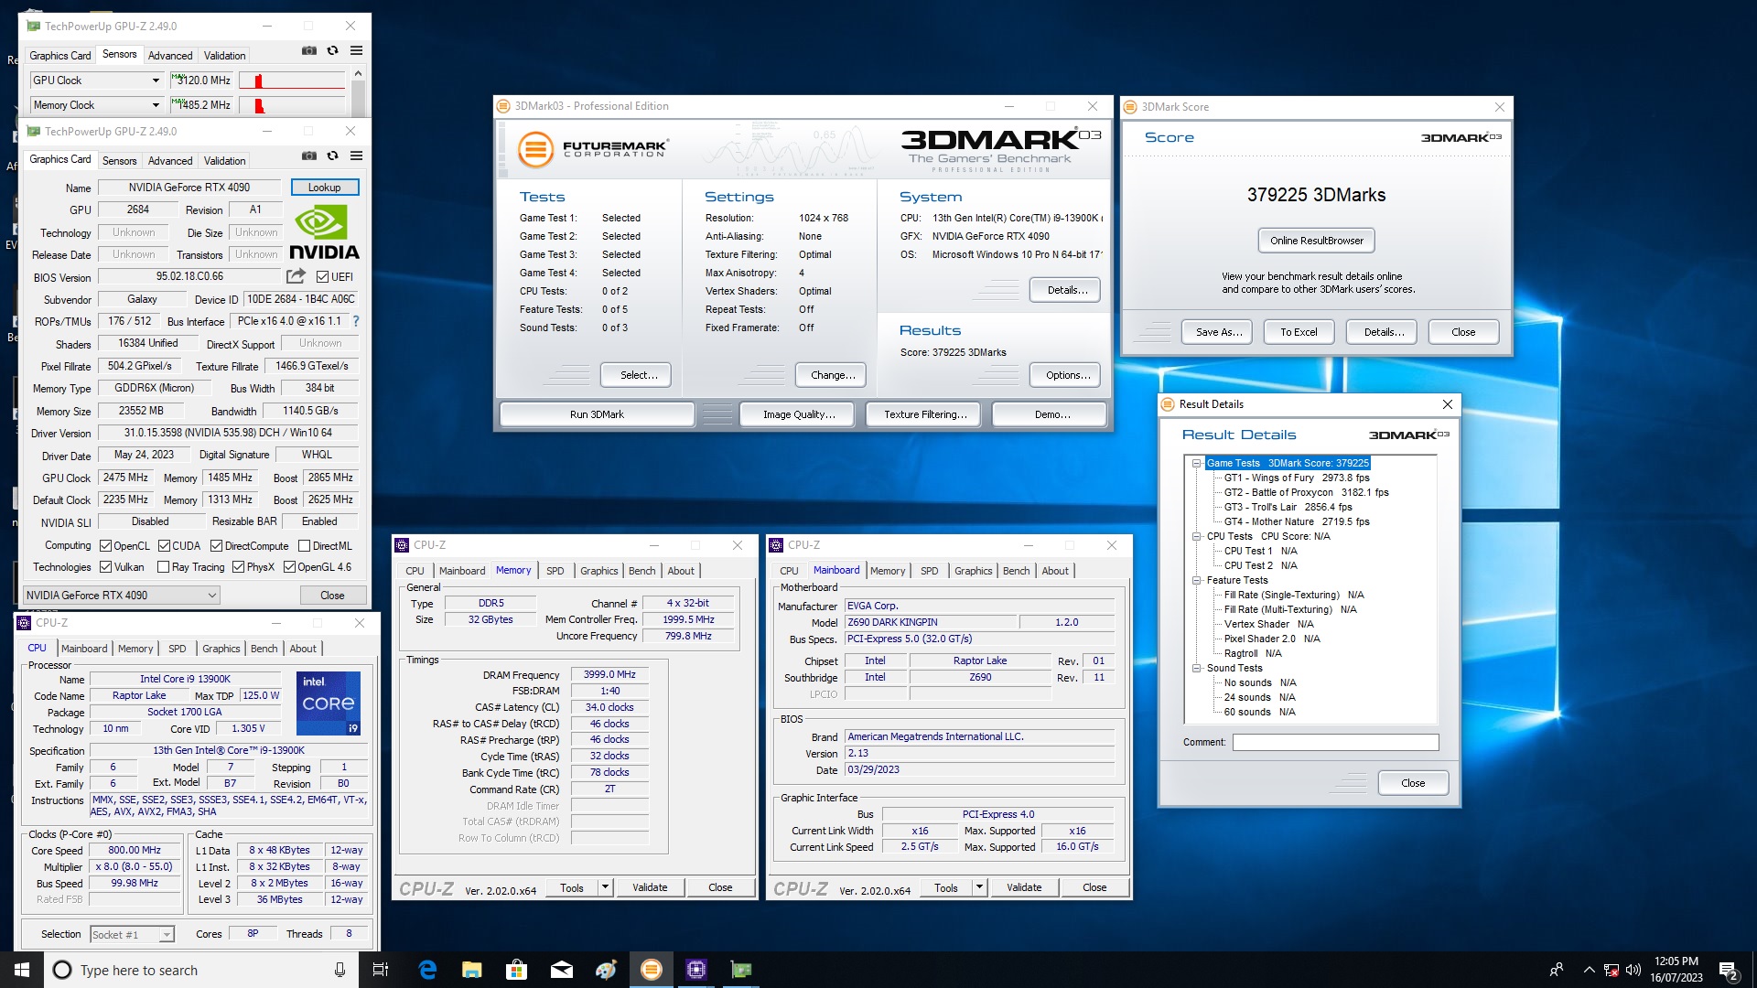Click the 3DMark03 orange taskbar icon

[x=652, y=970]
